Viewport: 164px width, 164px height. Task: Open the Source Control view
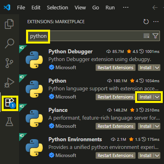click(9, 63)
